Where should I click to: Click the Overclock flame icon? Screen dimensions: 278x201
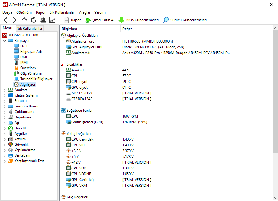[16, 68]
